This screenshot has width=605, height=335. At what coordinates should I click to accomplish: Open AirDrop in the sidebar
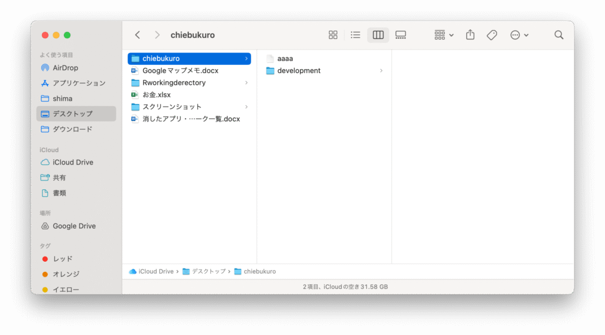pos(76,68)
